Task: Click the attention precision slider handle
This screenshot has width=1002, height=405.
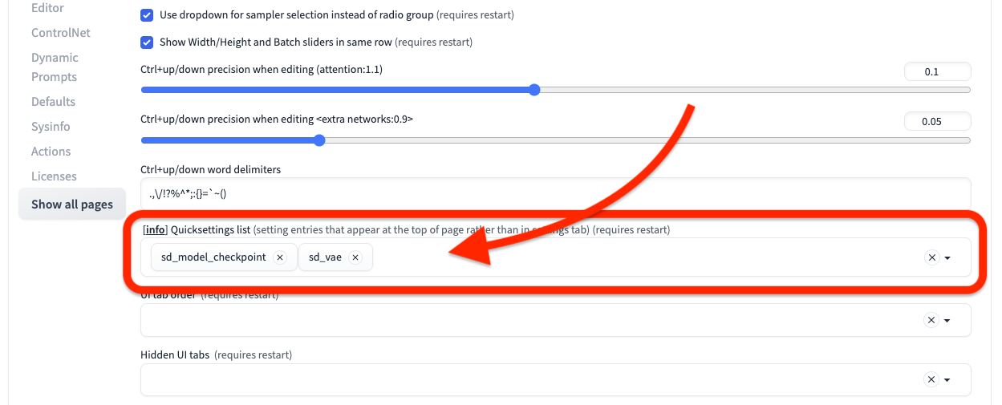Action: click(534, 90)
